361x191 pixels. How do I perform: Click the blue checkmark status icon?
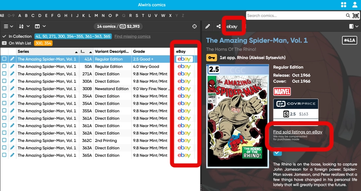pyautogui.click(x=278, y=152)
